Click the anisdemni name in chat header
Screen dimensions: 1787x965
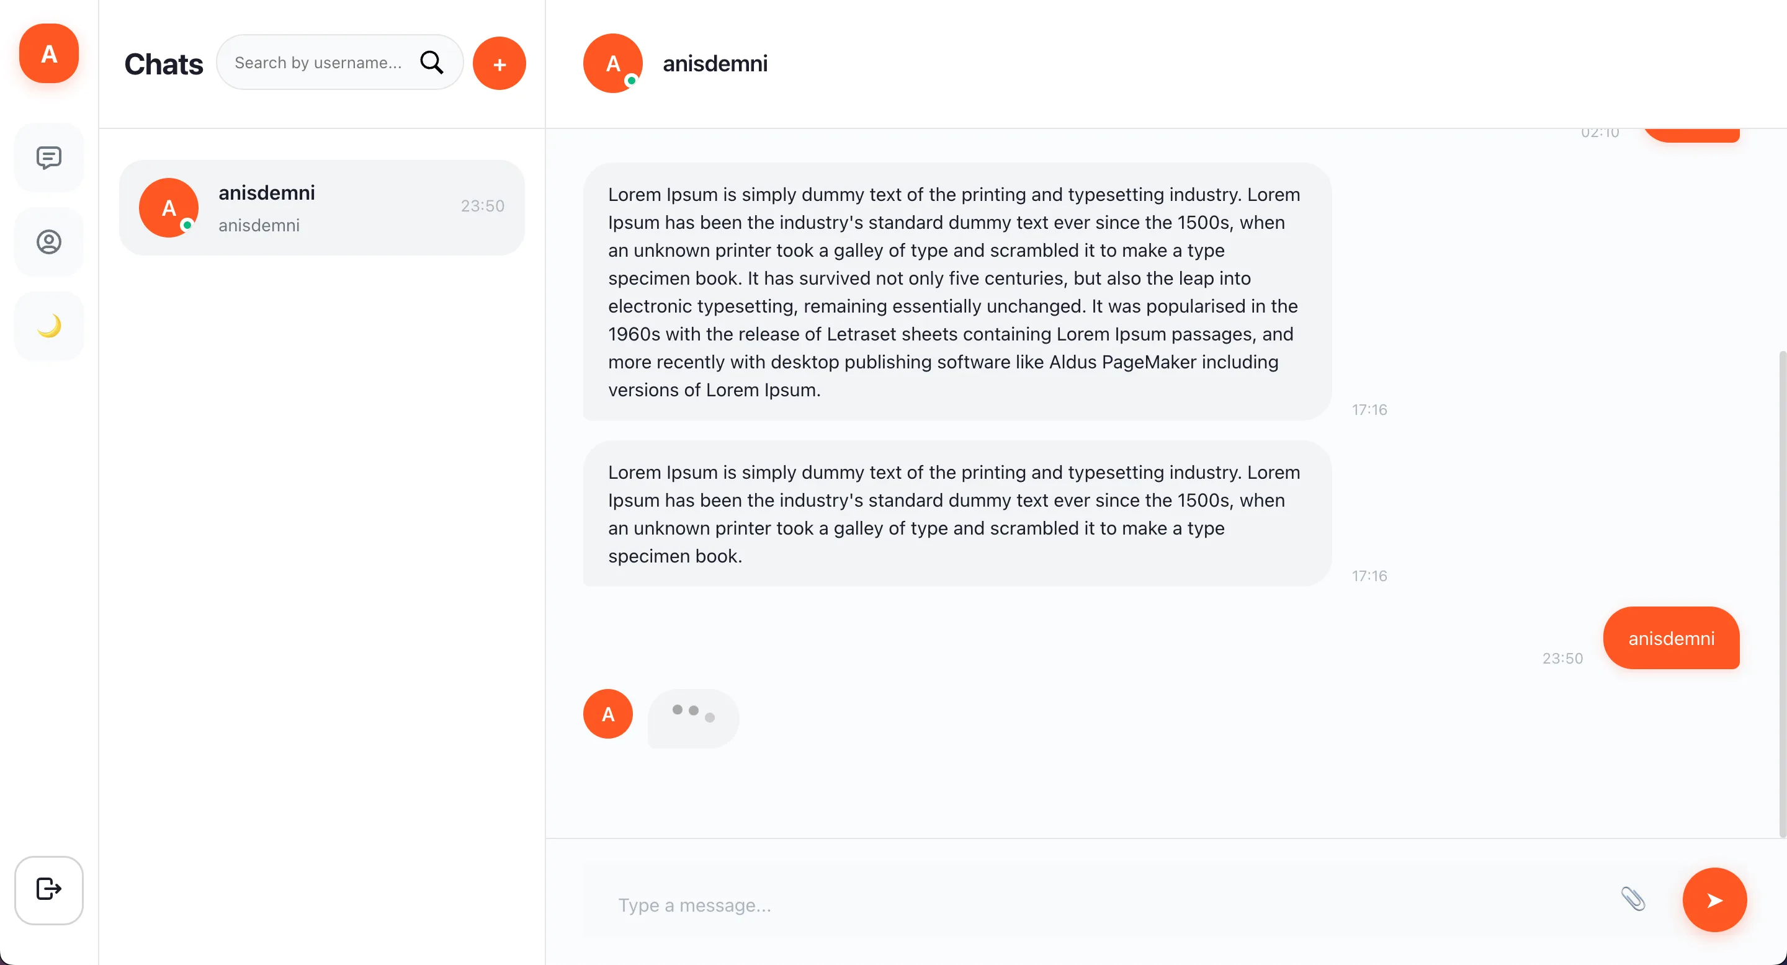(x=715, y=64)
